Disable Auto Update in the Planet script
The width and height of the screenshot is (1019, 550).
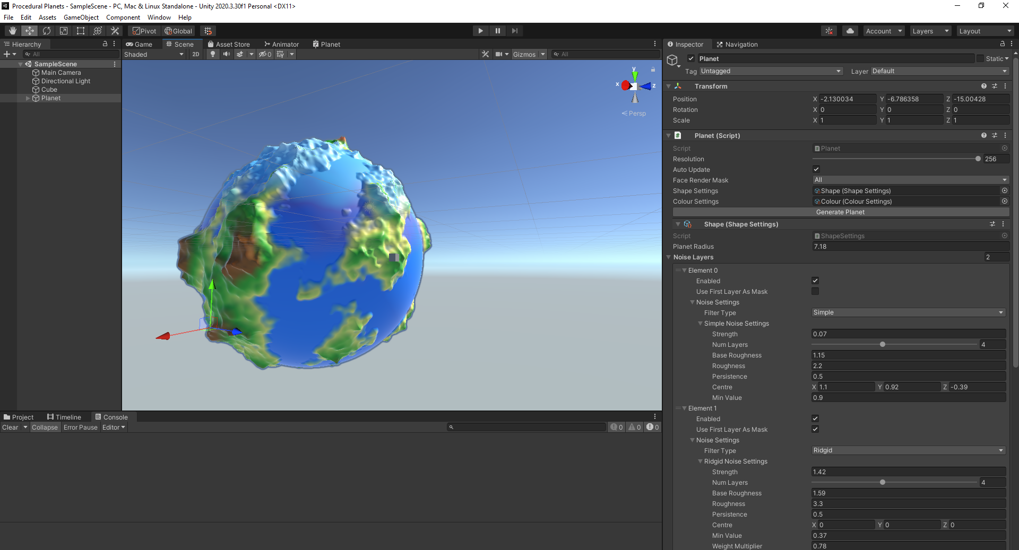point(816,169)
